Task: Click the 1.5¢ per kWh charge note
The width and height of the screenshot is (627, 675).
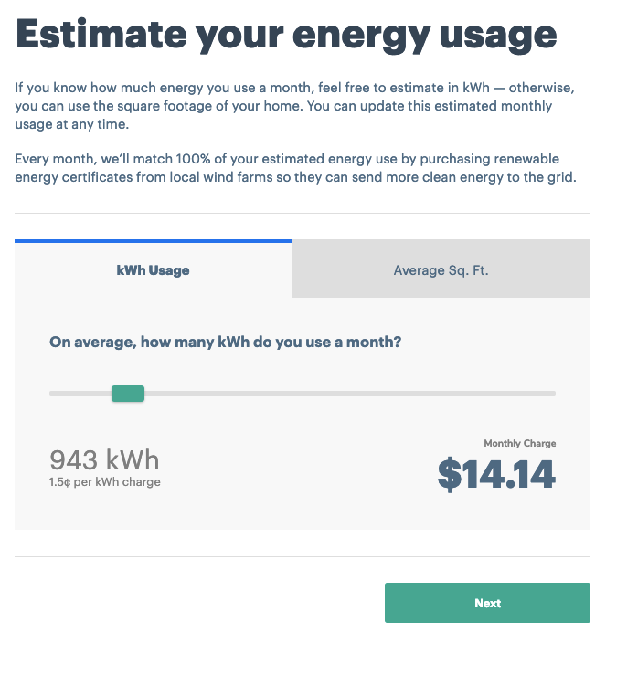Action: 104,481
